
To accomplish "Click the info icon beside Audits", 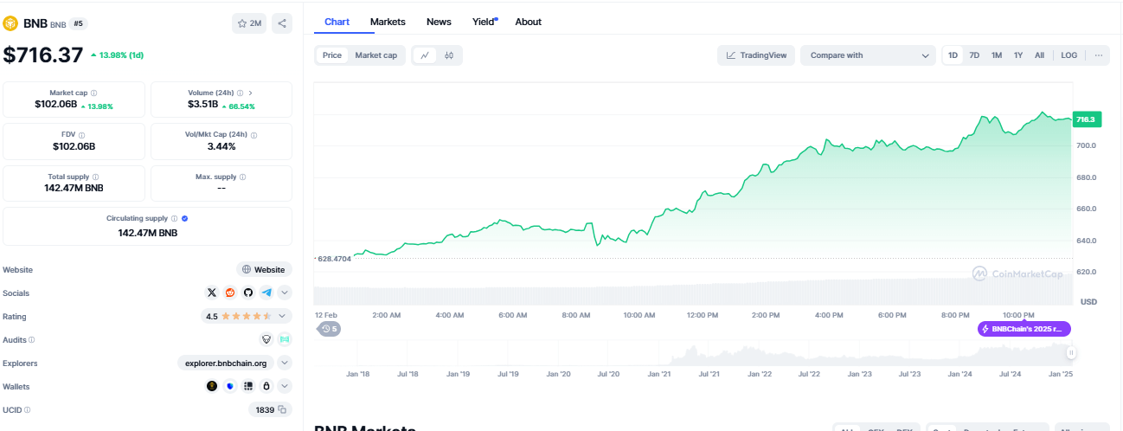I will (32, 340).
